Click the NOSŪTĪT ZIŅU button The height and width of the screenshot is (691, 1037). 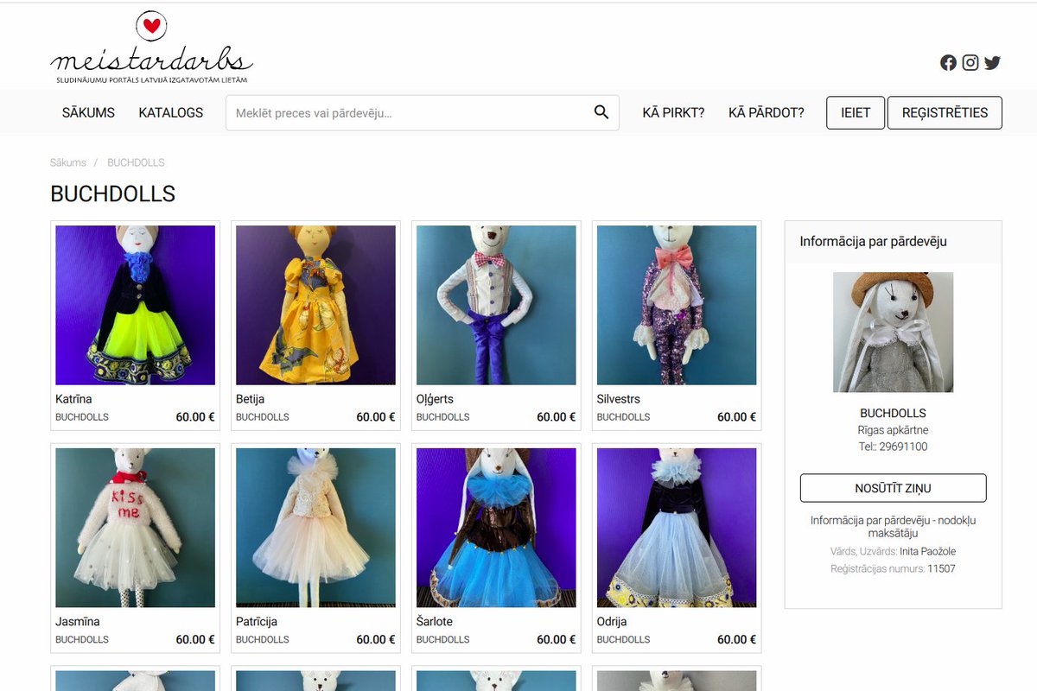(893, 488)
